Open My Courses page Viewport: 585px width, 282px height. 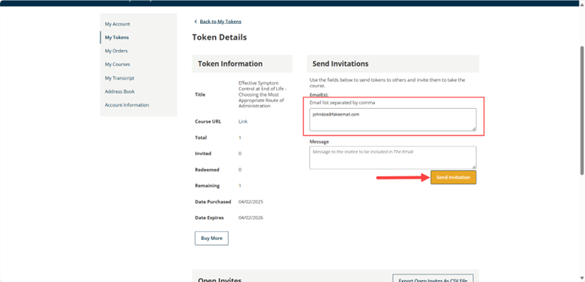(117, 64)
